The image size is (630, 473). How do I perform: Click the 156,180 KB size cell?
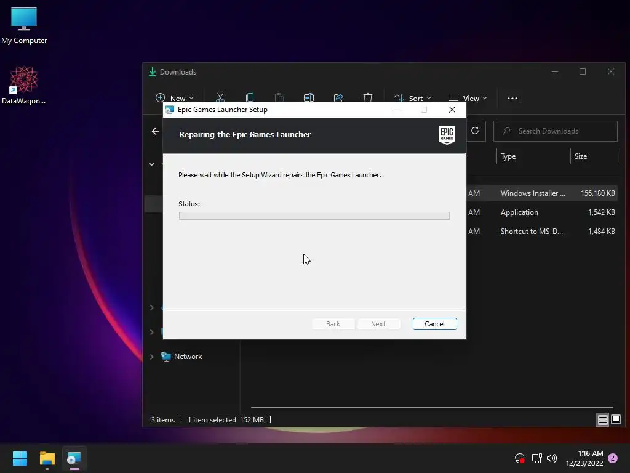(598, 193)
